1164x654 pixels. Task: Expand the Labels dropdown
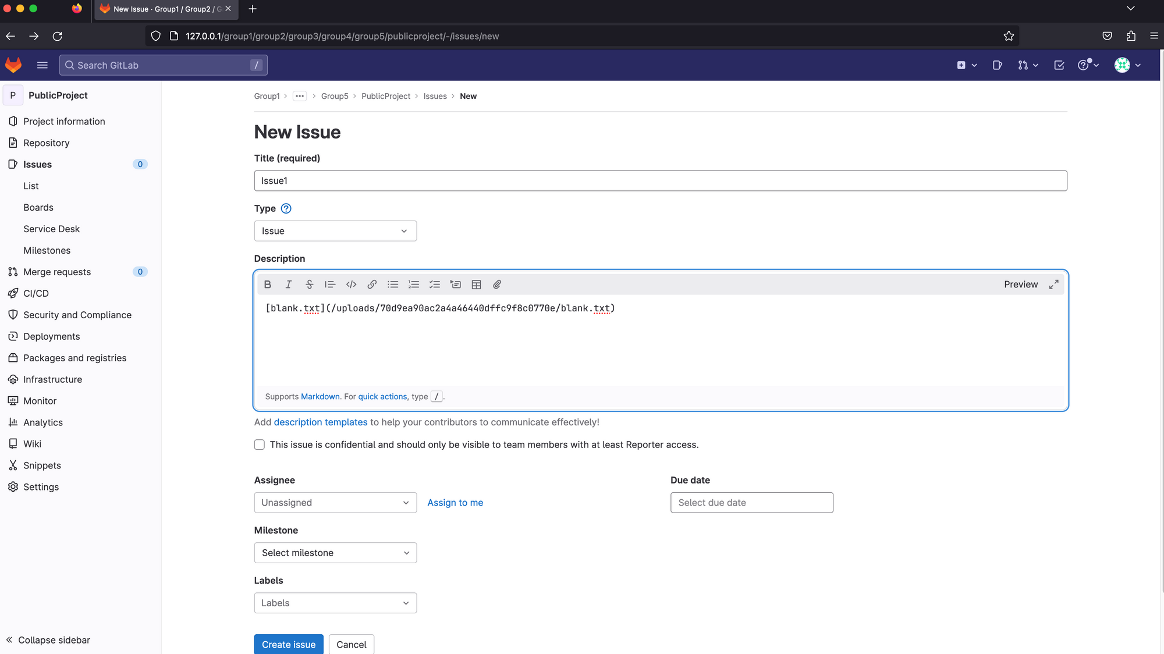(335, 603)
